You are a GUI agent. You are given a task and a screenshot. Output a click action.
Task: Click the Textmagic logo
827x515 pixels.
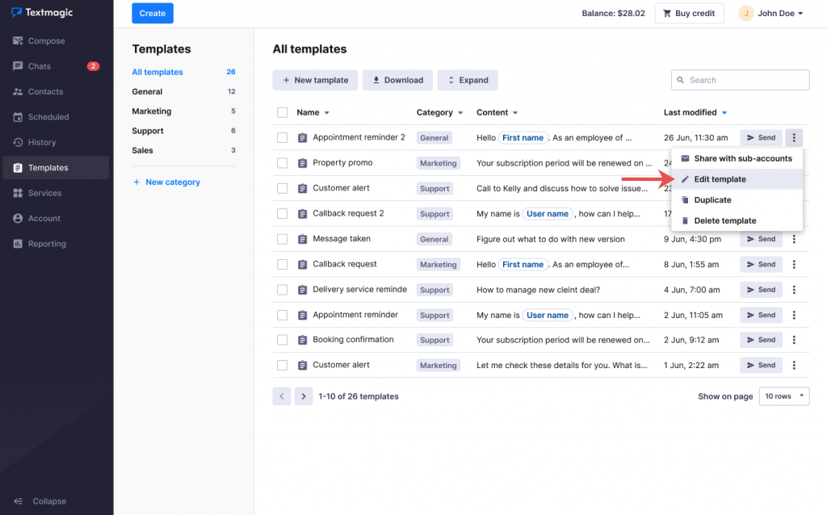(x=44, y=13)
